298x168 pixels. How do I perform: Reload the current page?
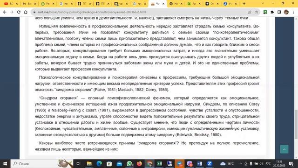coord(19,12)
